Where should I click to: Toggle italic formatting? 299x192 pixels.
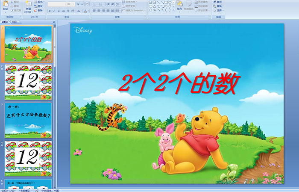pyautogui.click(x=53, y=10)
